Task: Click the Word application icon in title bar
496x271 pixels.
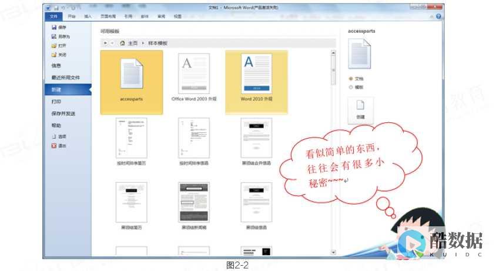Action: coord(48,7)
